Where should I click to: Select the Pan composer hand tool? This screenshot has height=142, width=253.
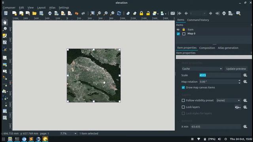[x=5, y=22]
